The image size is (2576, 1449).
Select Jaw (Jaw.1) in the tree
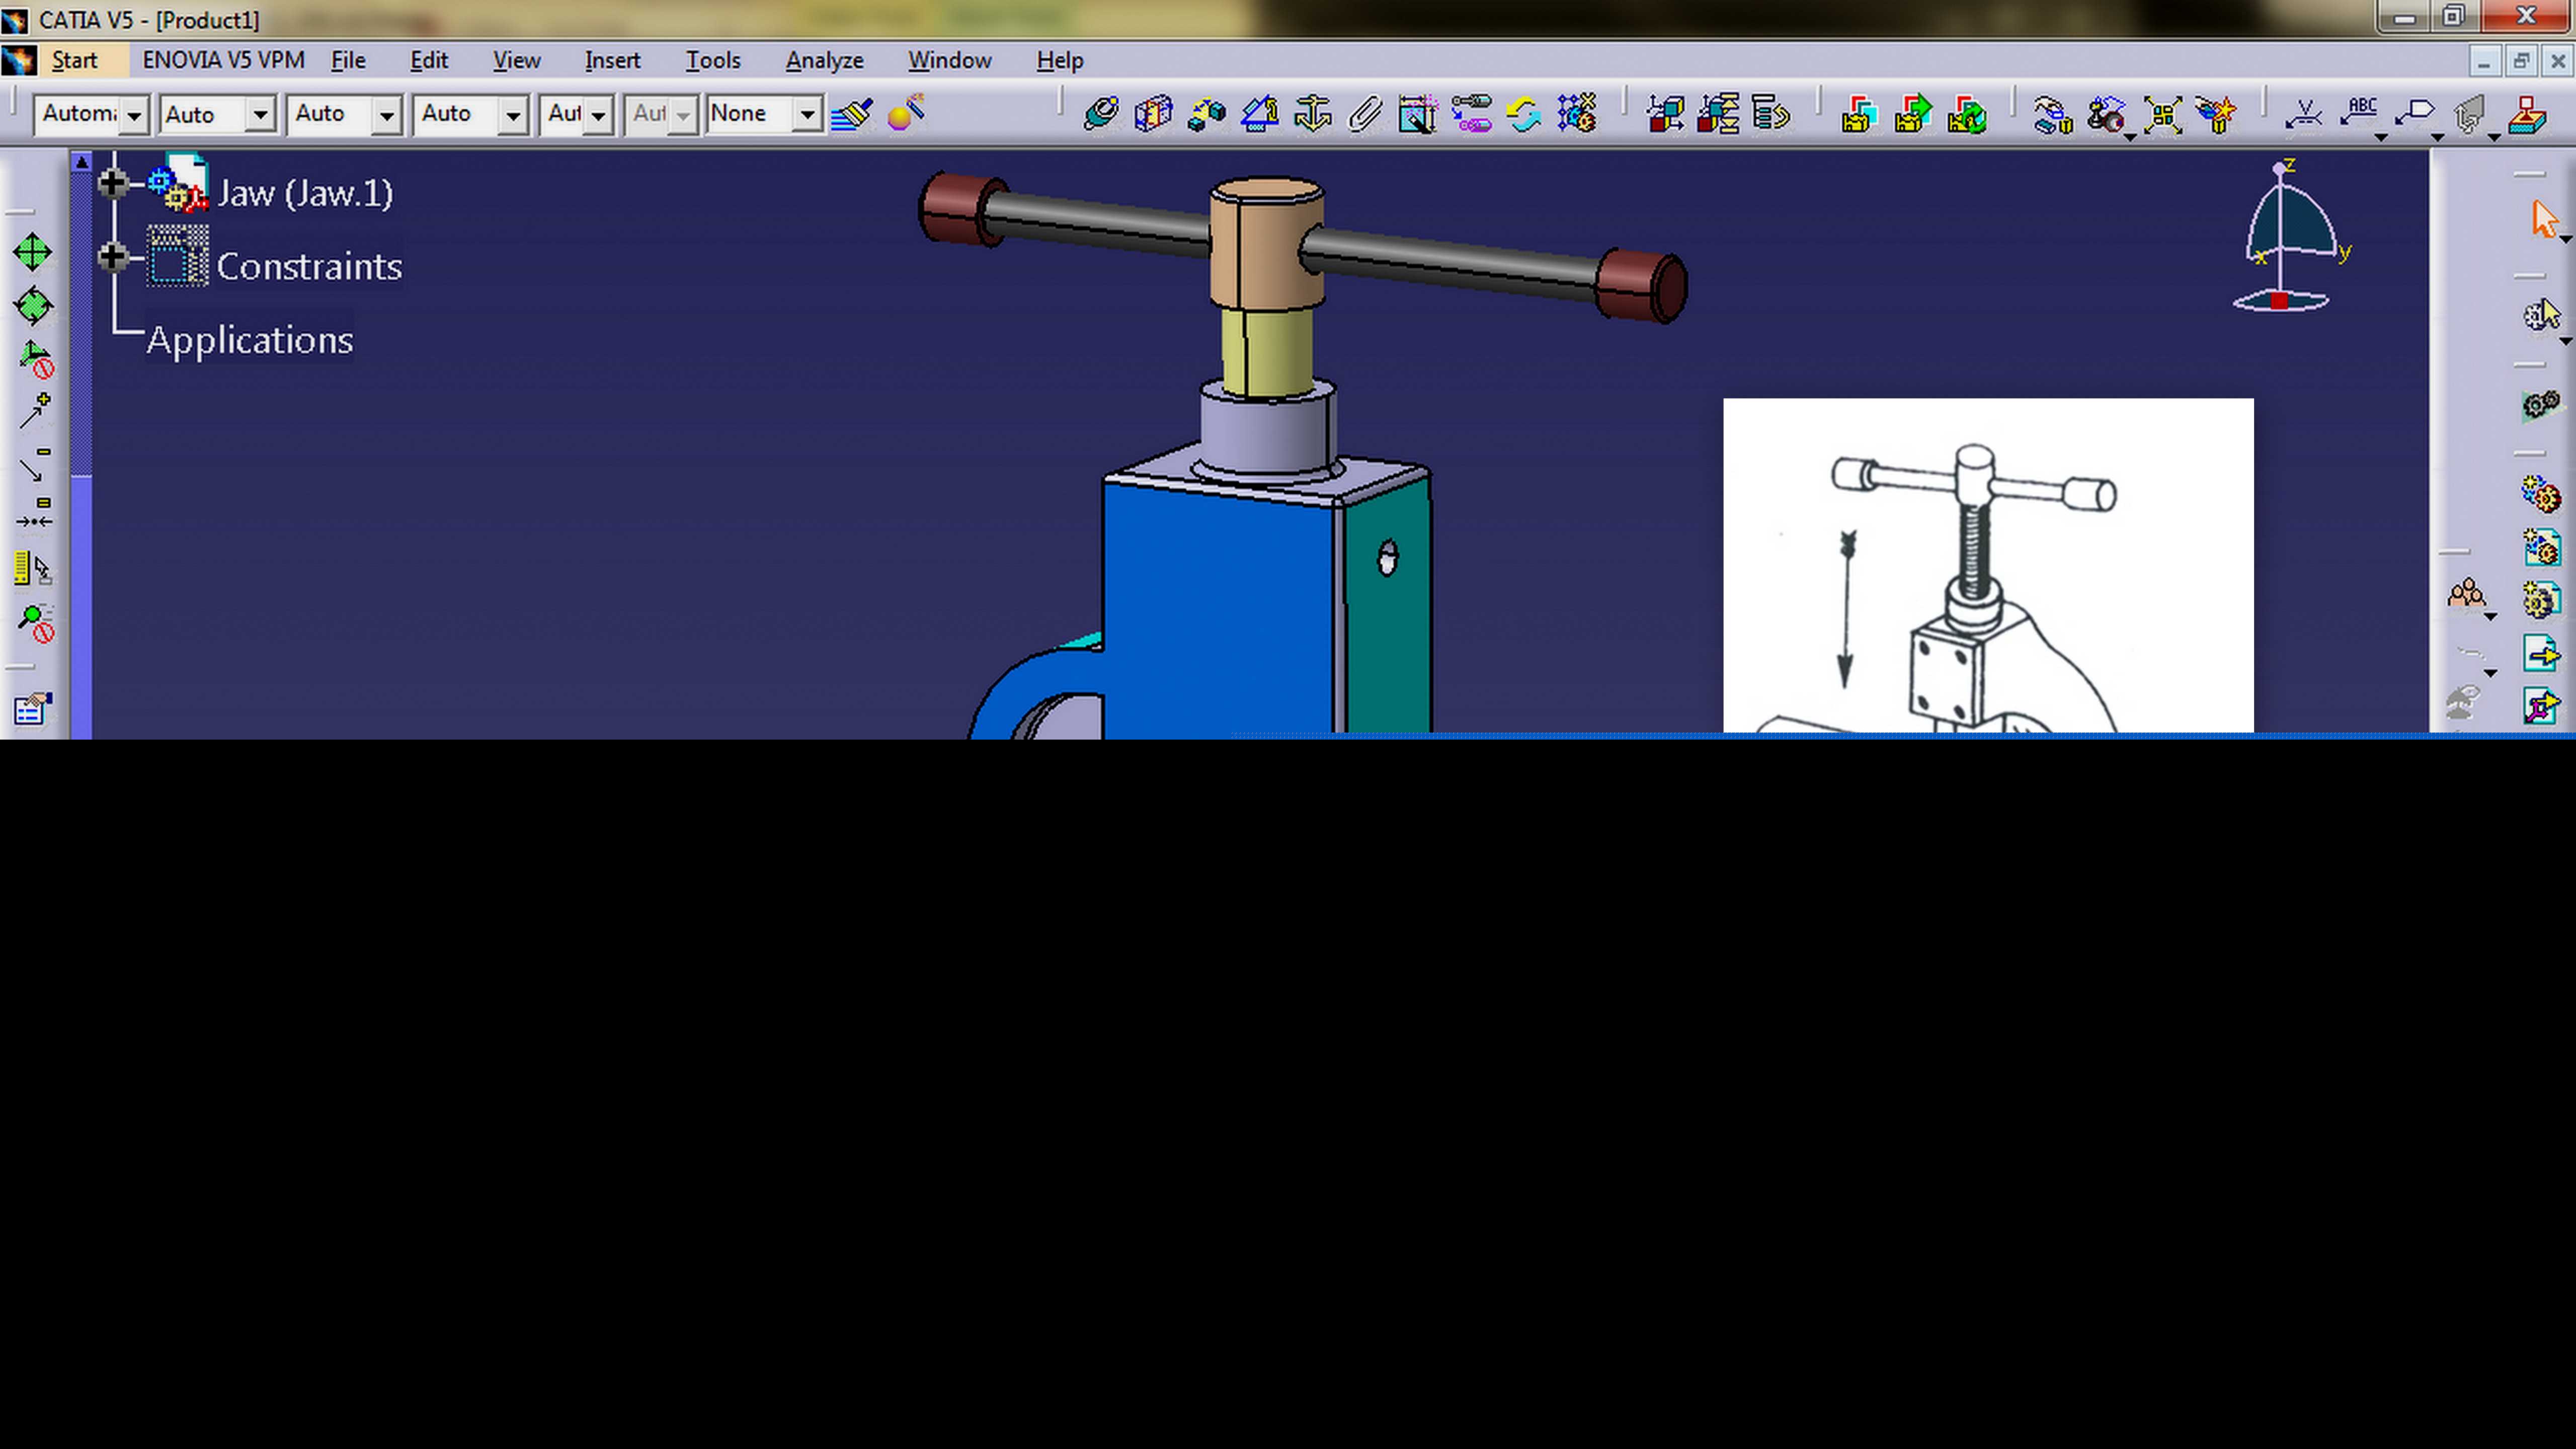(305, 193)
